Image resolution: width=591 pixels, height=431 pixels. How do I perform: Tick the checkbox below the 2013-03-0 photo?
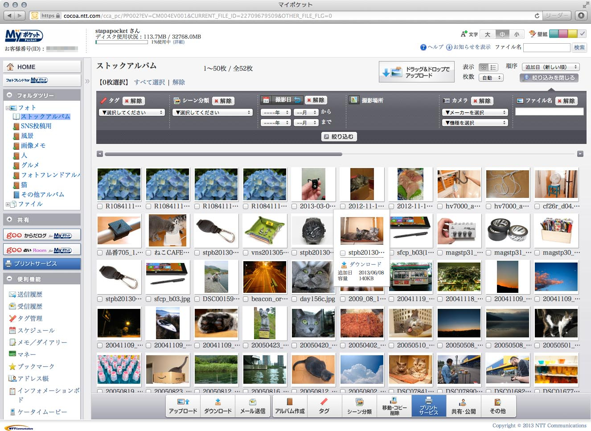point(294,206)
